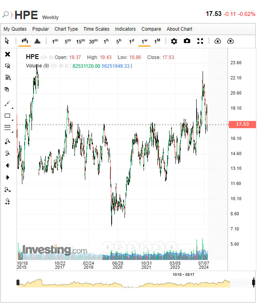Image resolution: width=260 pixels, height=303 pixels.
Task: Select the candlestick chart type icon
Action: [x=25, y=41]
